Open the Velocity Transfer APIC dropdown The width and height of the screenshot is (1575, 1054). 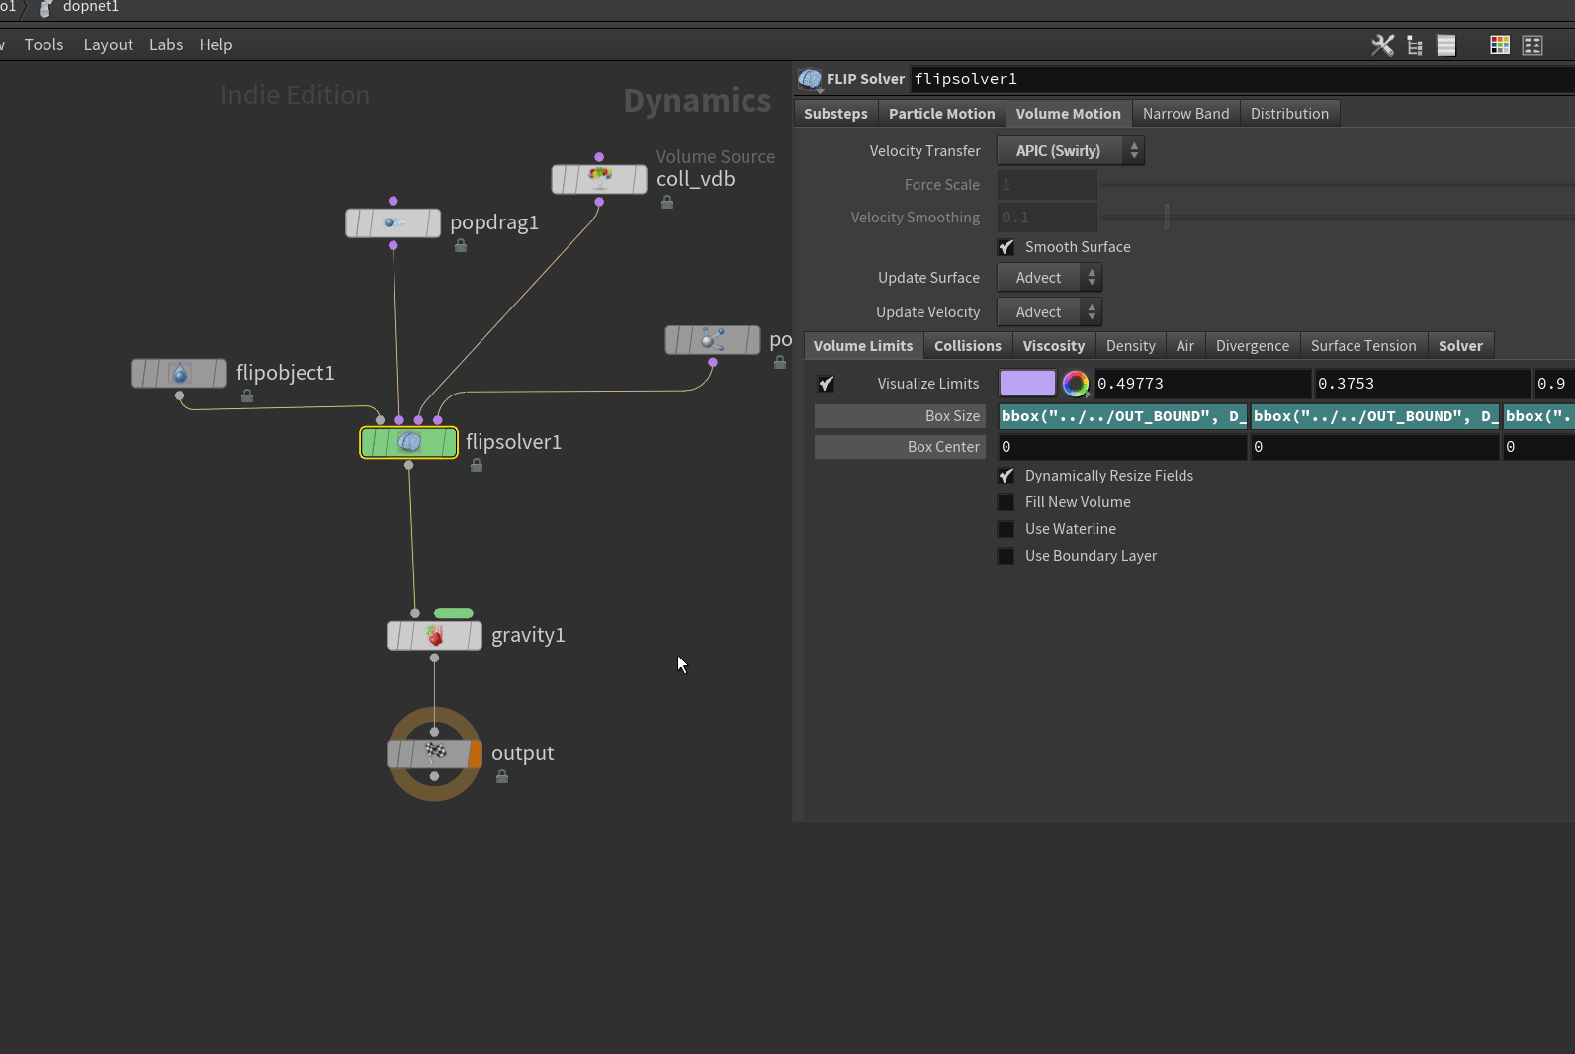tap(1070, 151)
